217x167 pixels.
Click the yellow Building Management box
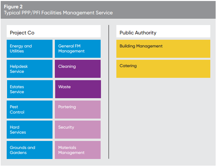(163, 49)
